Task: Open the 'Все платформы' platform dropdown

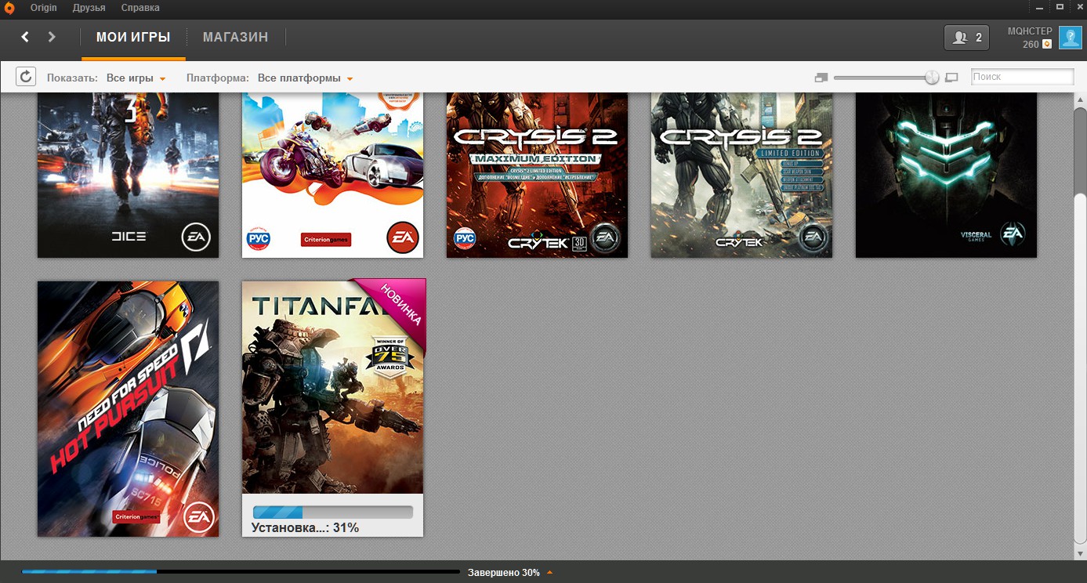Action: [305, 78]
